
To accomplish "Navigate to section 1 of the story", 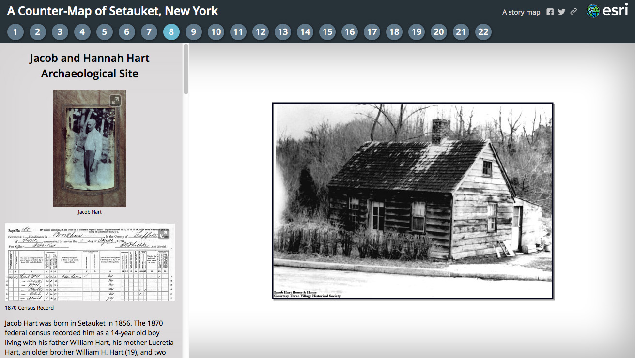I will [15, 31].
